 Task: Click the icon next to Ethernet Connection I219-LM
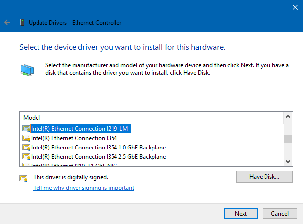tap(26, 129)
